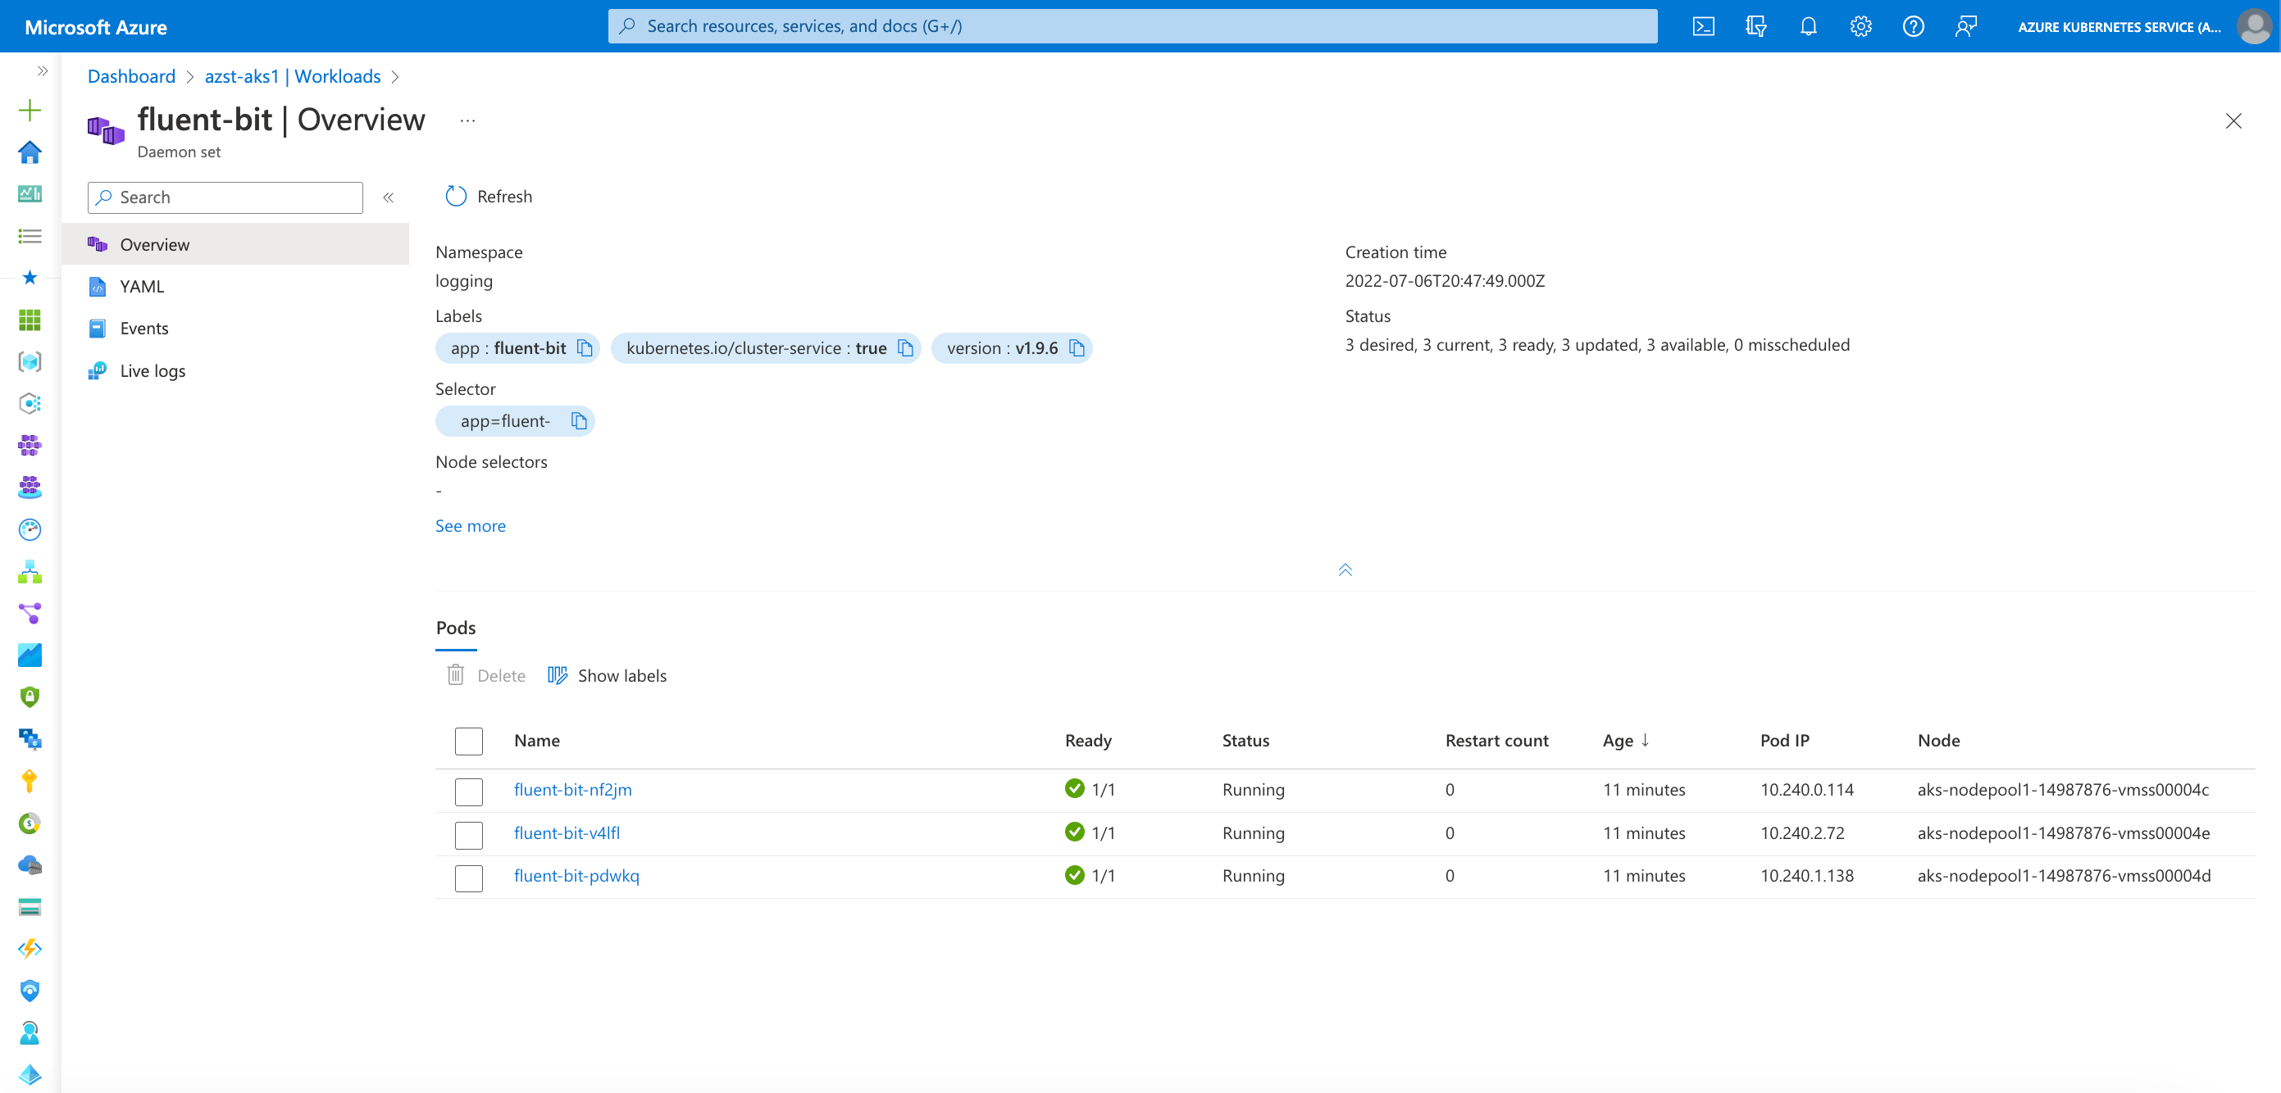Select the checkbox for fluent-bit-nf2jm pod

468,791
